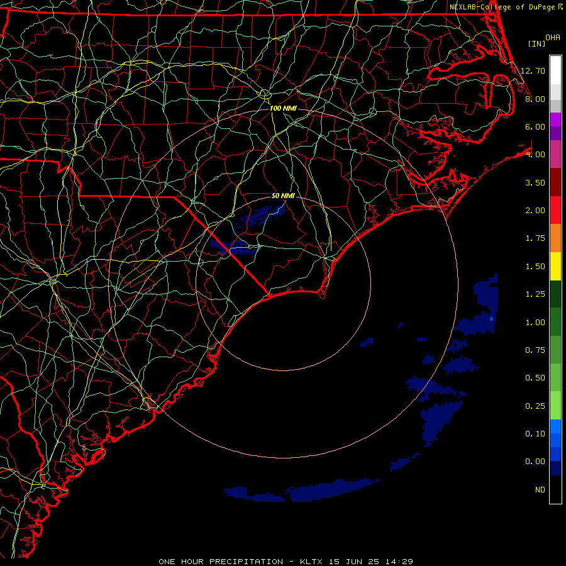
Task: Select the 3.50 legend value
Action: (535, 182)
